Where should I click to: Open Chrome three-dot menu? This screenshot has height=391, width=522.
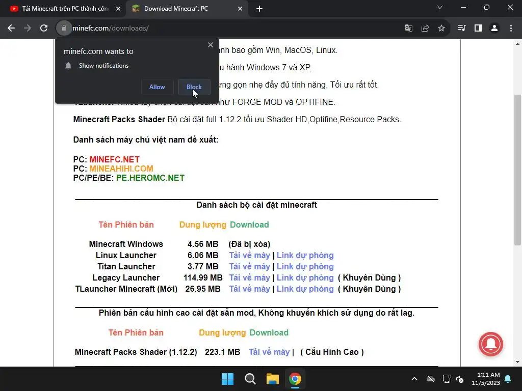(511, 29)
